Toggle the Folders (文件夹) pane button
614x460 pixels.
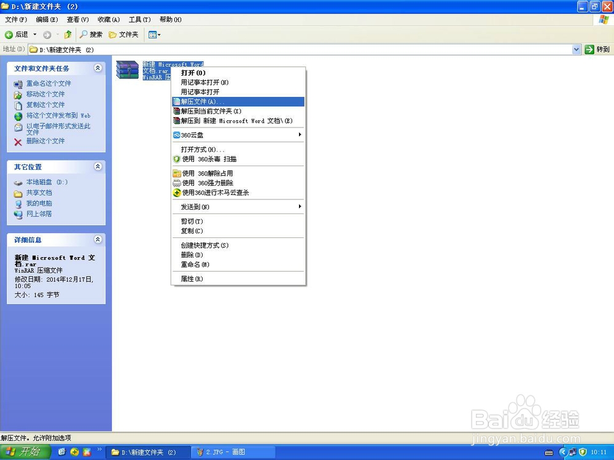[123, 35]
